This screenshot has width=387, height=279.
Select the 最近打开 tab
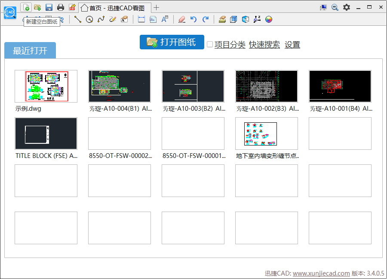coord(30,50)
